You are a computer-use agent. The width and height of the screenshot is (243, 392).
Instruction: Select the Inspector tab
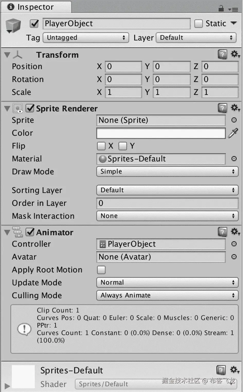[35, 7]
